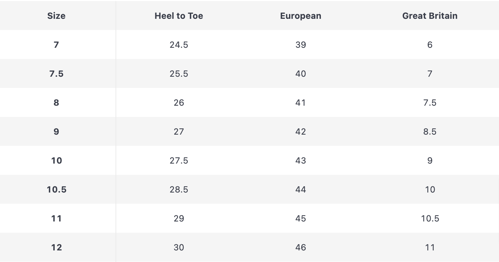Select the size 12 row label
The image size is (499, 262).
coord(56,248)
